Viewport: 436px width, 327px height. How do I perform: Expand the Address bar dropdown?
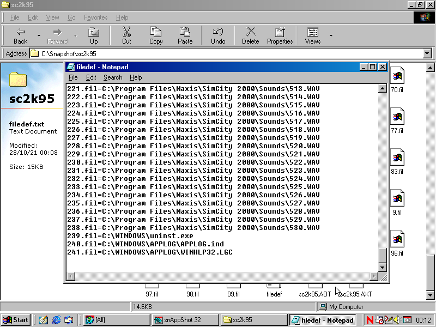[427, 53]
